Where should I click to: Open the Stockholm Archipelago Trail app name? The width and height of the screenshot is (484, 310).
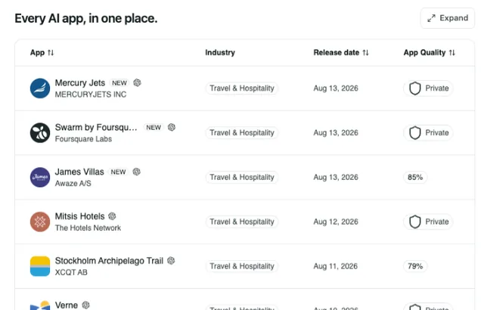(x=109, y=261)
